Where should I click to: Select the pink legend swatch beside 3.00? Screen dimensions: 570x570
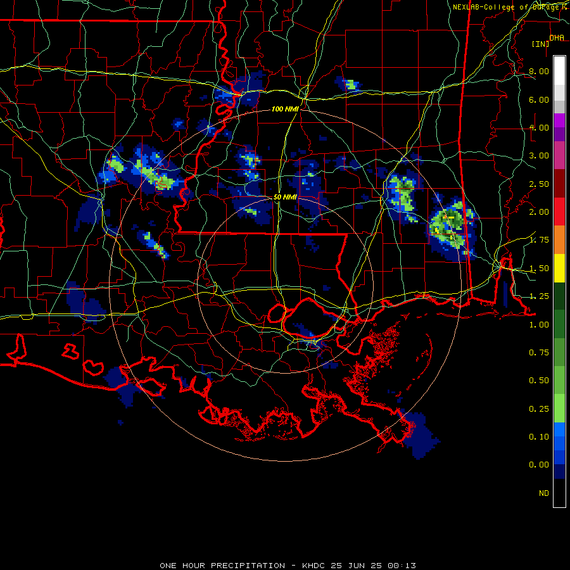click(559, 155)
